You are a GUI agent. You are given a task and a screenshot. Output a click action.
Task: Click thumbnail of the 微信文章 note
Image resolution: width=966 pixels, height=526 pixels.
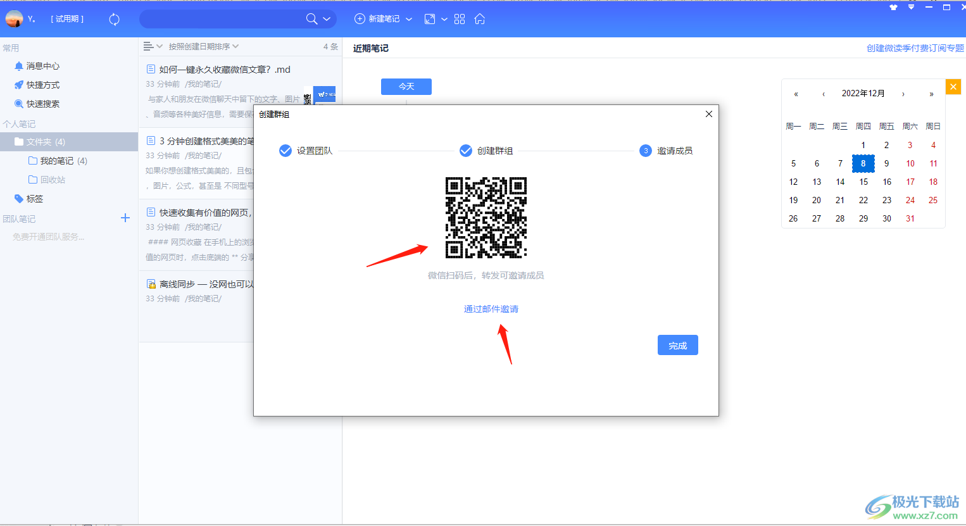click(x=325, y=95)
